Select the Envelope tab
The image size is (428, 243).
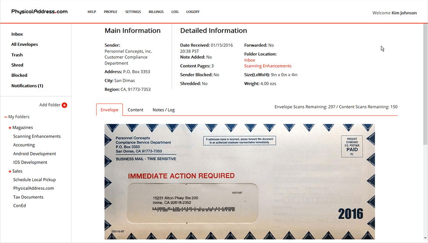109,110
